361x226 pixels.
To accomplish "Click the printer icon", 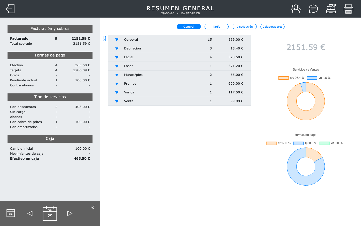I will 348,9.
